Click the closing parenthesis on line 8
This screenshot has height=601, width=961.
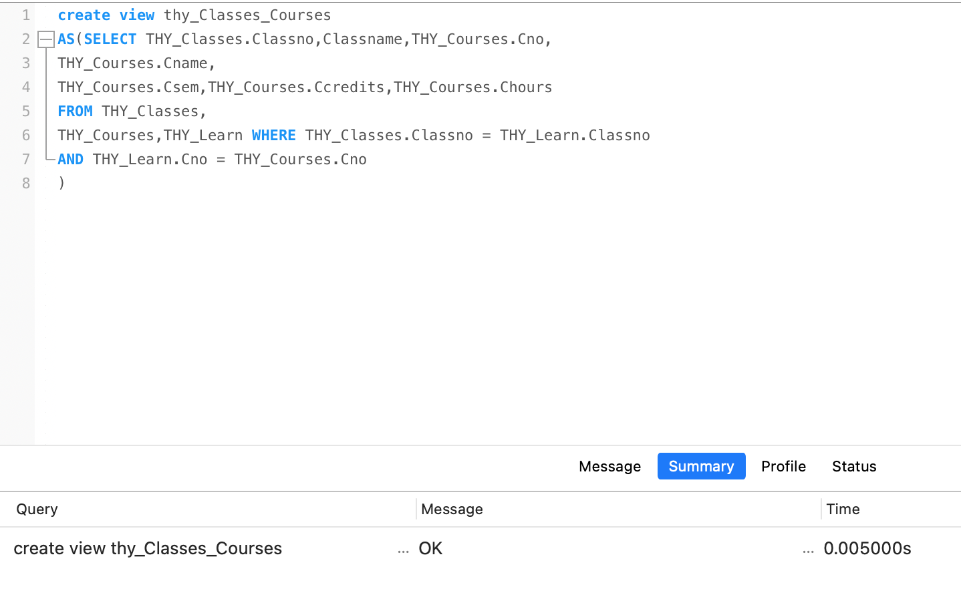click(61, 183)
